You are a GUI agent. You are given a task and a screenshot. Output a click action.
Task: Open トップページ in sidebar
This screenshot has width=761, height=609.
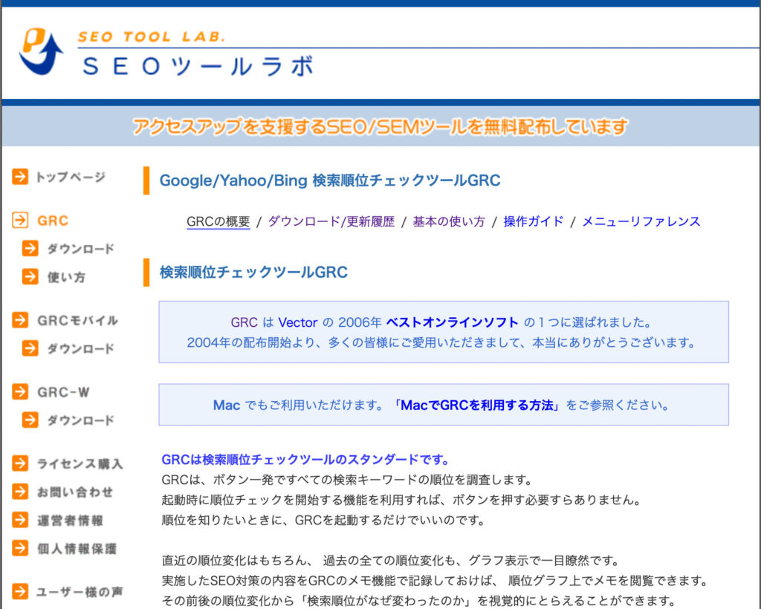[71, 177]
